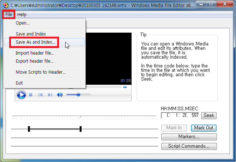Click the timeline position slider thumb
Viewport: 236px width, 162px height.
[x=80, y=116]
